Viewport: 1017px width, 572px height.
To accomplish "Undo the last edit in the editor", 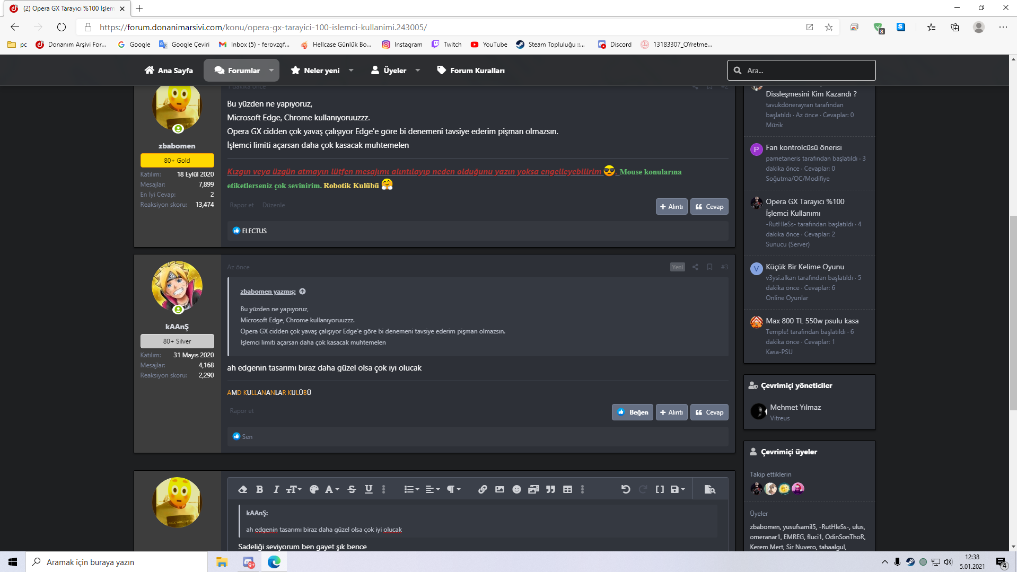I will (x=626, y=489).
